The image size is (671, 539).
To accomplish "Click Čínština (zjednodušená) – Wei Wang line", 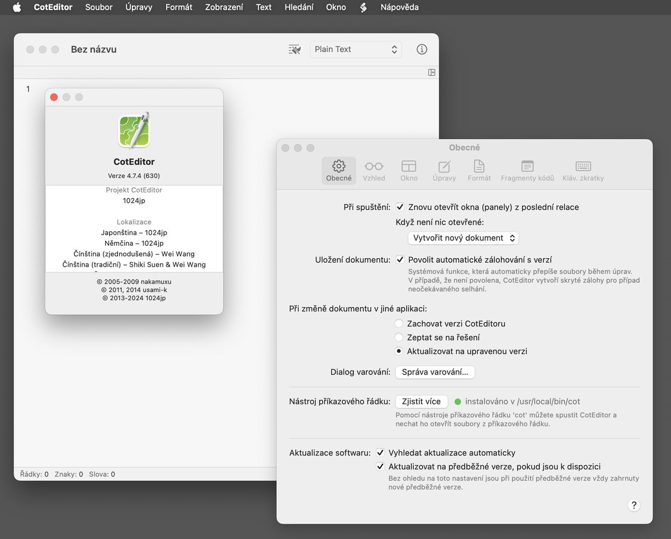I will [134, 254].
